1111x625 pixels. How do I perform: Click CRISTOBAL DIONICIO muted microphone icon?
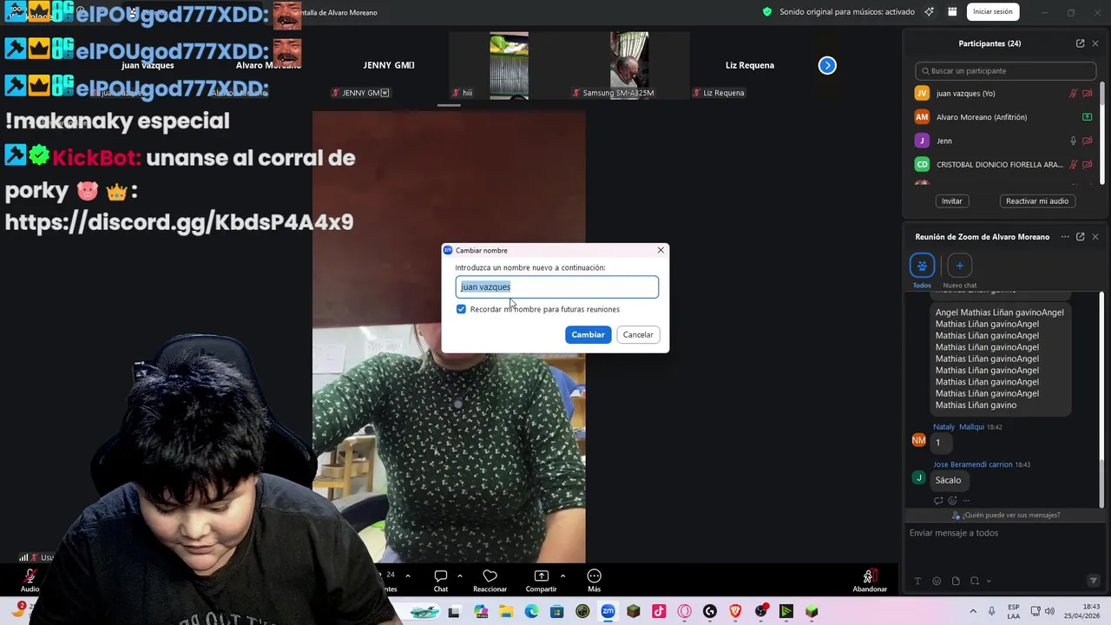[x=1073, y=164]
